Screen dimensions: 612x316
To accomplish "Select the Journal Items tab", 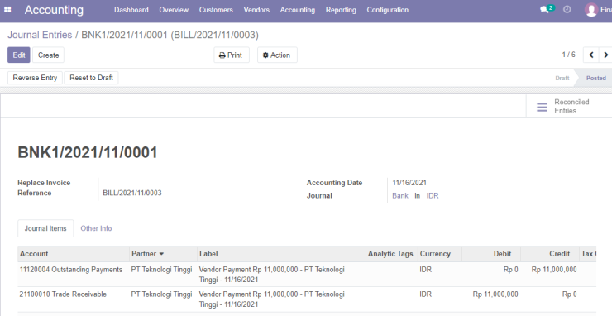I will coord(45,228).
